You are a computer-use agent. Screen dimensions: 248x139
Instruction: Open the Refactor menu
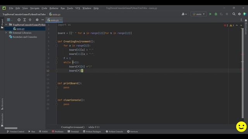pyautogui.click(x=54, y=8)
